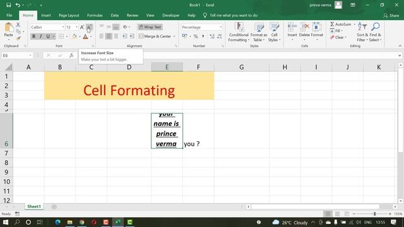Viewport: 404px width, 227px height.
Task: Click the Share button
Action: pos(391,15)
